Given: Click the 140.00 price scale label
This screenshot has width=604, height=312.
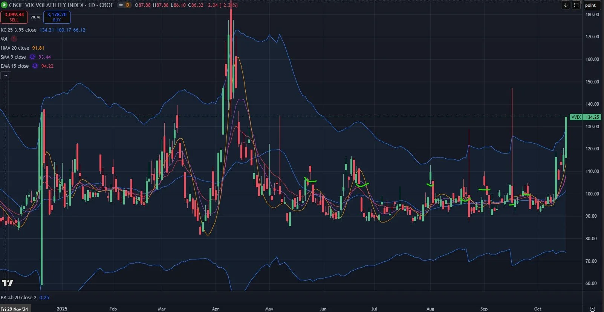Looking at the screenshot, I should (592, 104).
